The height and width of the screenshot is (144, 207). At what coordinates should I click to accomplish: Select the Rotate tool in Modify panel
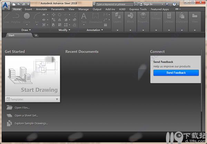[x=60, y=15]
